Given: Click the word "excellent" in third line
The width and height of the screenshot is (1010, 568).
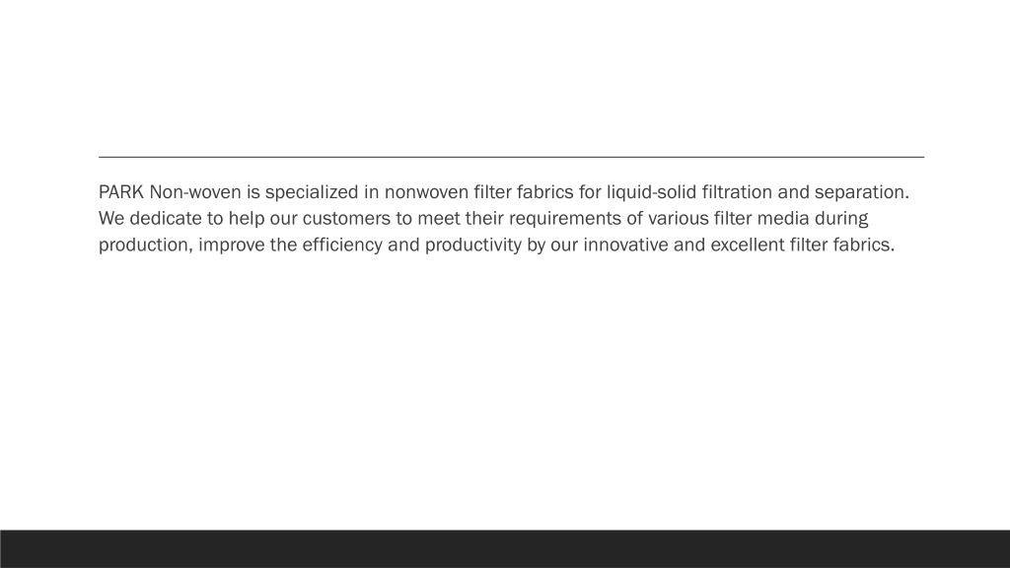Looking at the screenshot, I should [748, 245].
